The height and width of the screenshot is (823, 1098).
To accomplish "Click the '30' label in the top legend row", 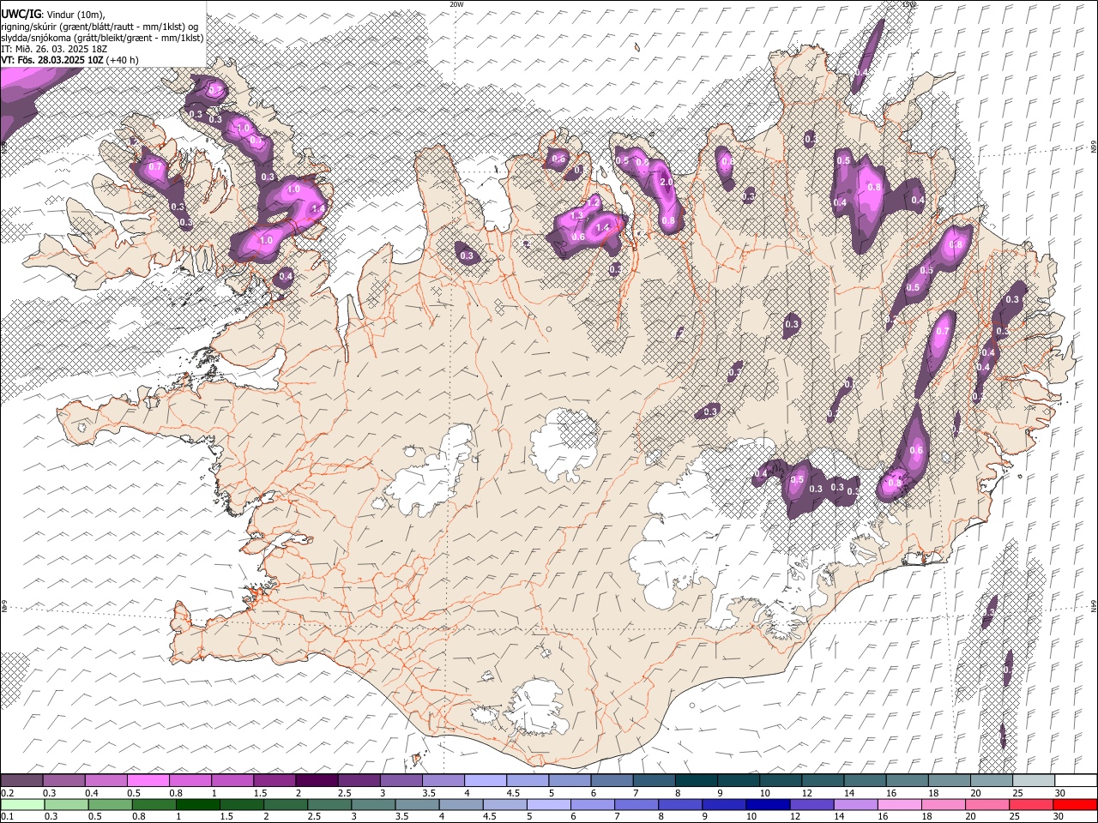I will 1060,793.
